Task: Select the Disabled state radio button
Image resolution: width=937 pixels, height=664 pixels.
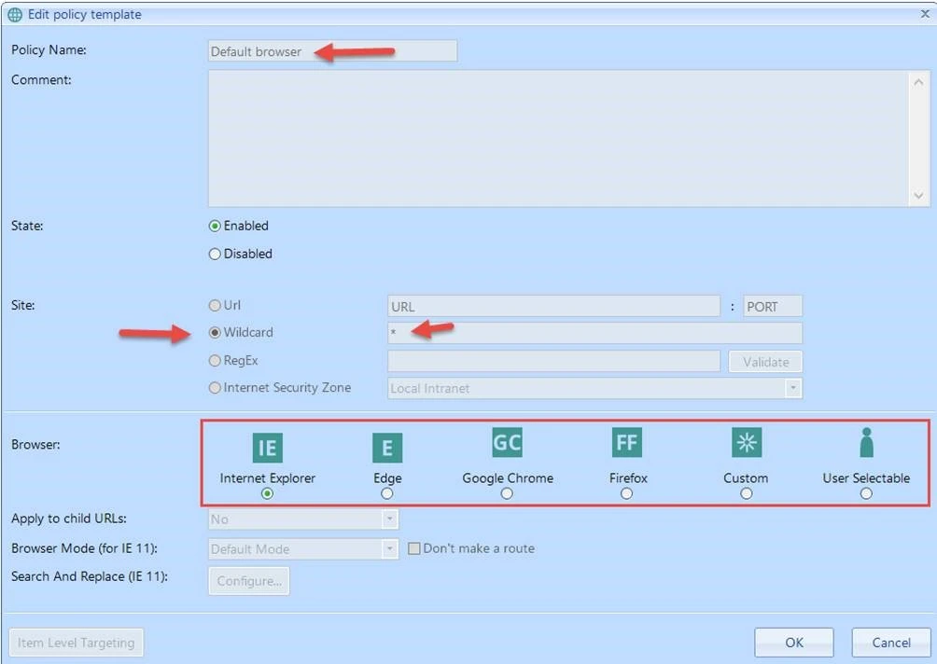Action: pyautogui.click(x=216, y=254)
